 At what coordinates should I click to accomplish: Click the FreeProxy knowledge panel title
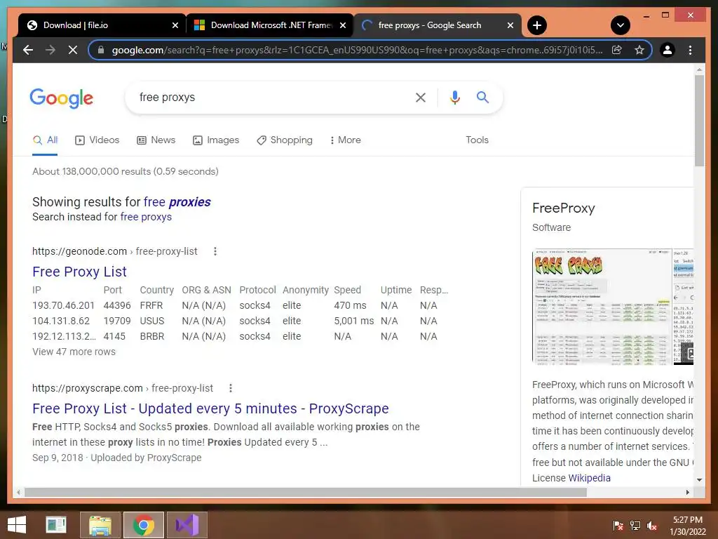pyautogui.click(x=563, y=208)
